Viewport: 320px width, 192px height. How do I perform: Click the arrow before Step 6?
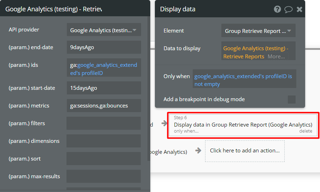click(x=164, y=123)
